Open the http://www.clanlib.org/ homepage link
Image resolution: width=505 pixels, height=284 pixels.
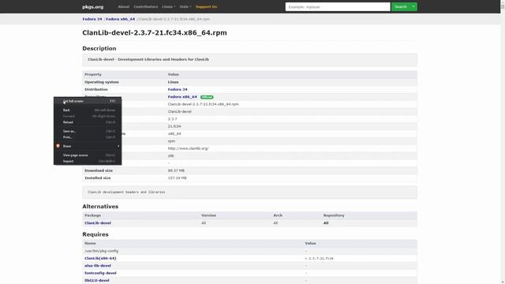[x=188, y=148]
